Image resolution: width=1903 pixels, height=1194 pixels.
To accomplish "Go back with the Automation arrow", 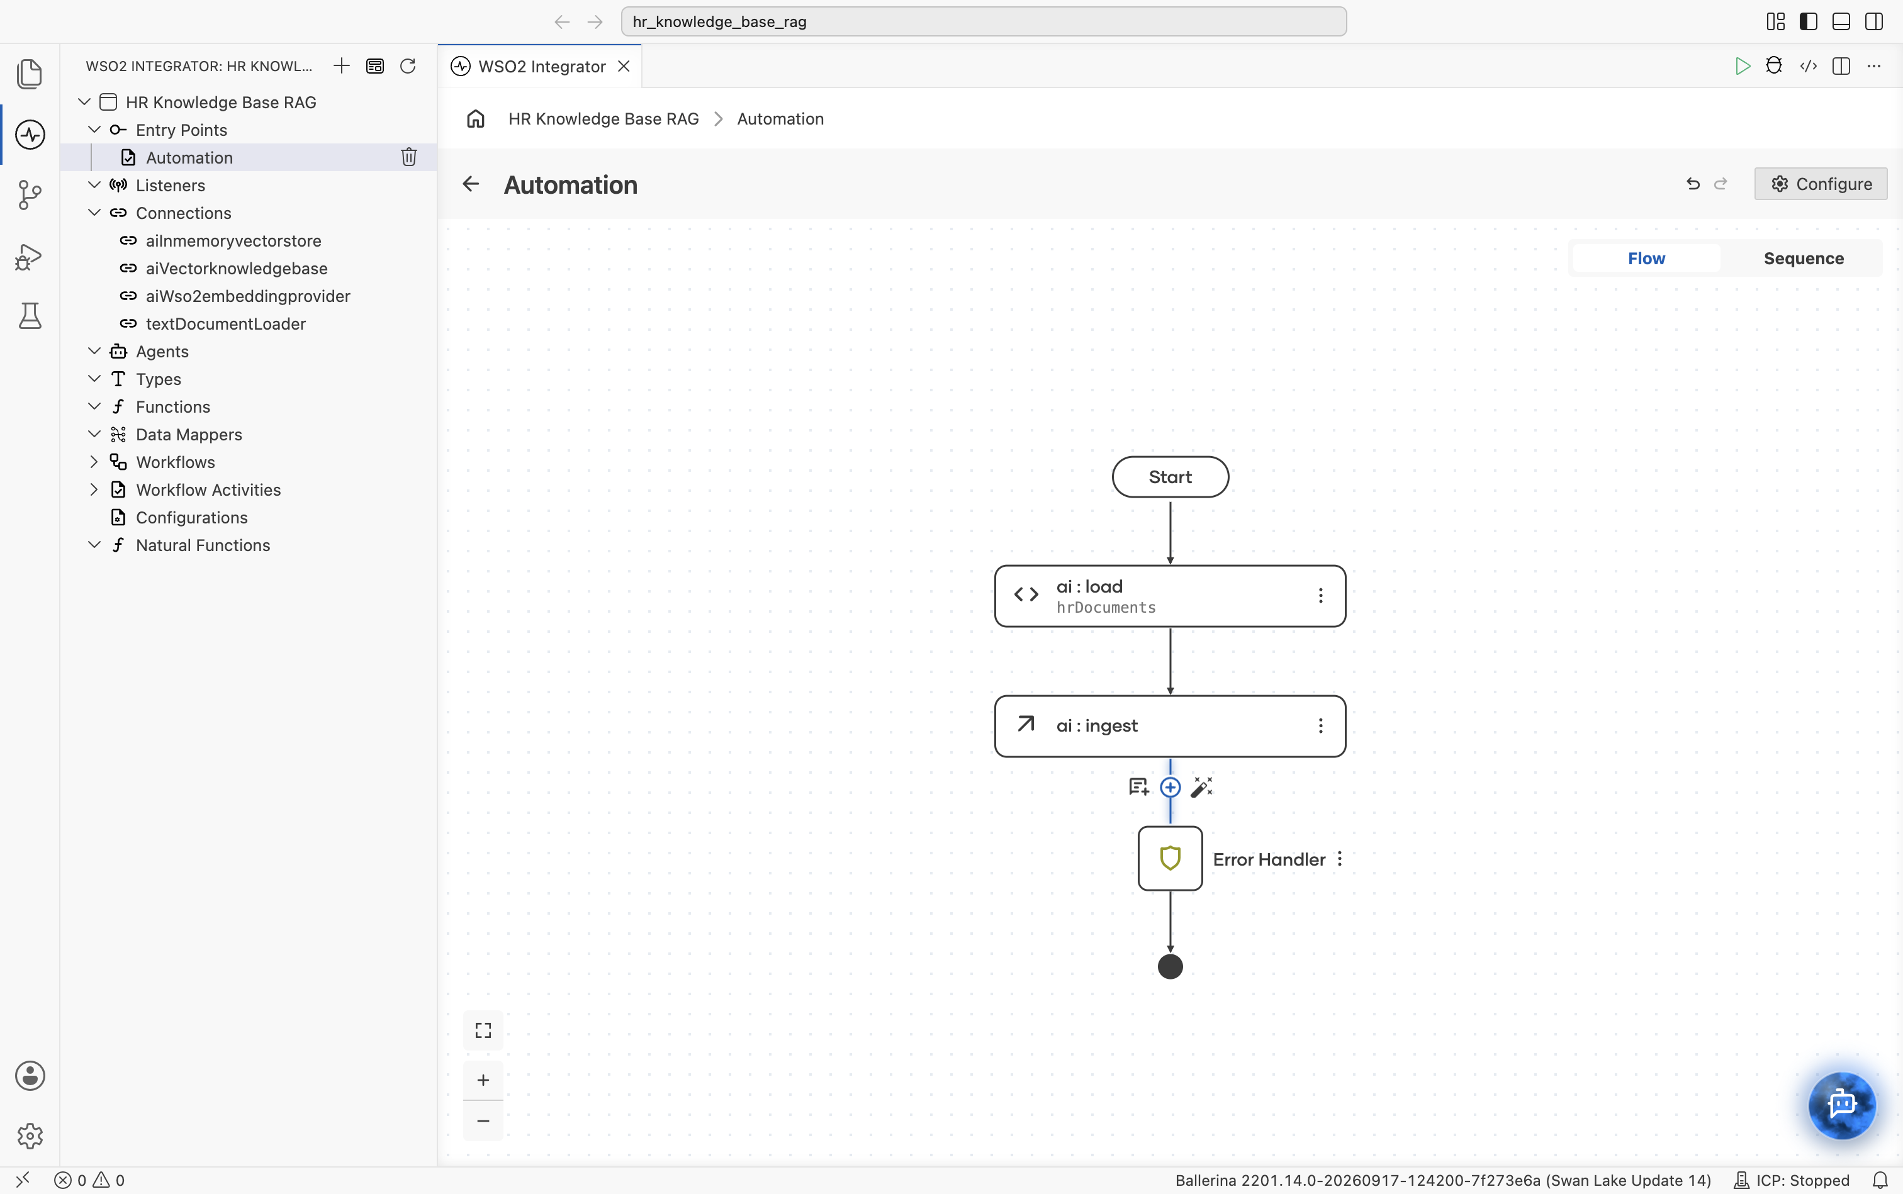I will 471,184.
